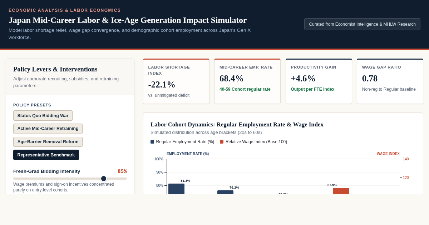Screen dimensions: 429x225
Task: Select the Representative Benchmark preset
Action: (x=46, y=155)
